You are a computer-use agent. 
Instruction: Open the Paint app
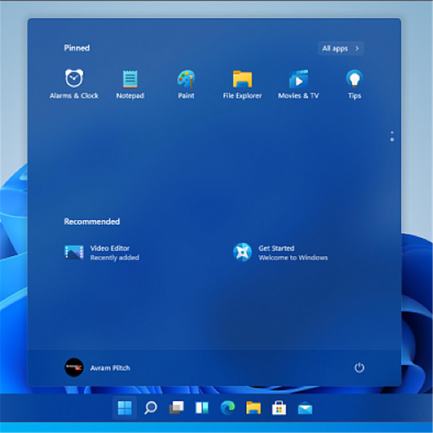tap(186, 83)
